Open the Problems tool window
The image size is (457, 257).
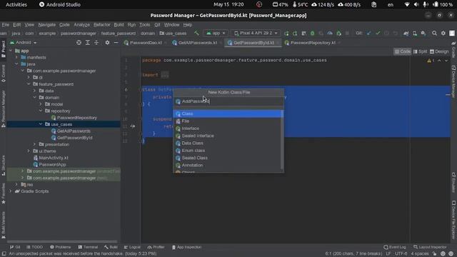(x=60, y=247)
